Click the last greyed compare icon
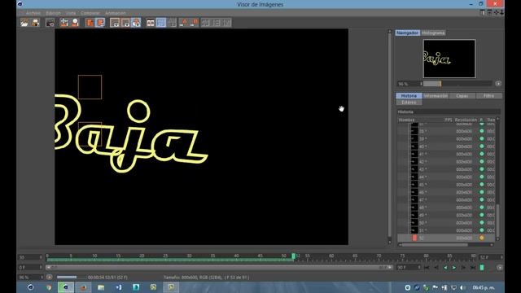This screenshot has height=293, width=521. 227,23
